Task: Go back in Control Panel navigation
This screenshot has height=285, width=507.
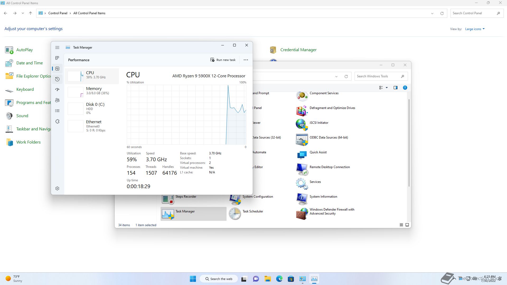Action: [x=6, y=13]
